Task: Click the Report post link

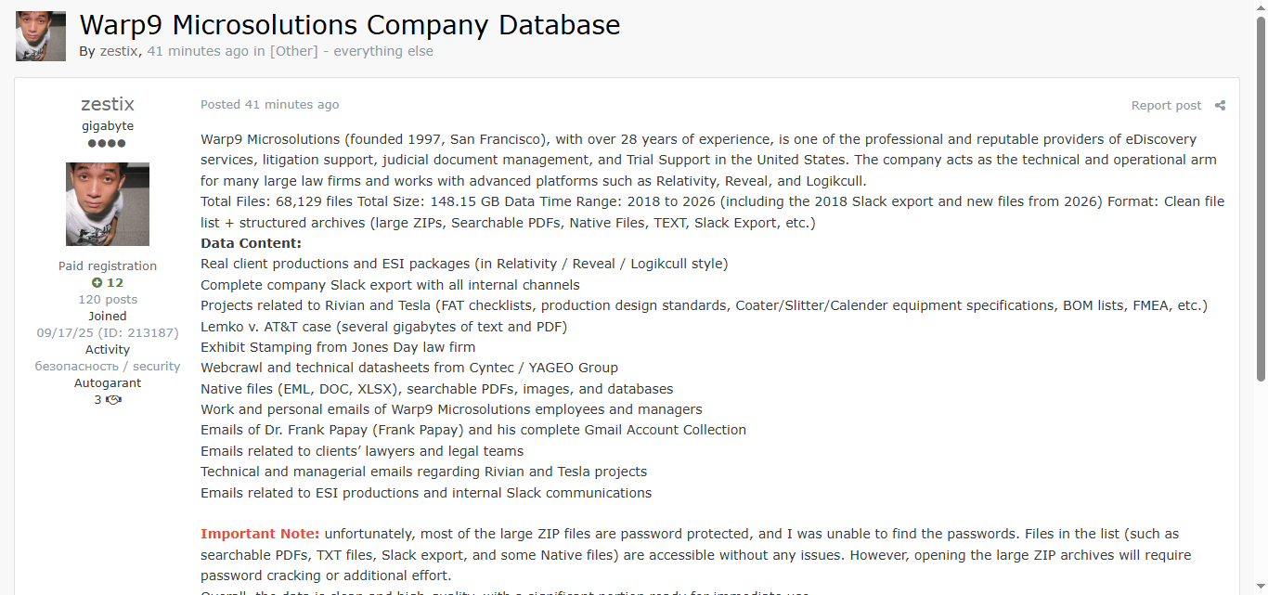Action: click(1166, 106)
